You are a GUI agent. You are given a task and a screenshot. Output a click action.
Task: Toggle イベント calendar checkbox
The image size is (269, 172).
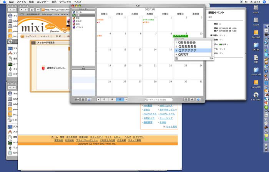click(74, 27)
